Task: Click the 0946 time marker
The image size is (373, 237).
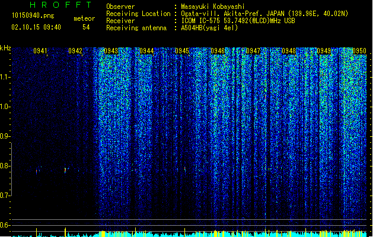Action: click(218, 51)
